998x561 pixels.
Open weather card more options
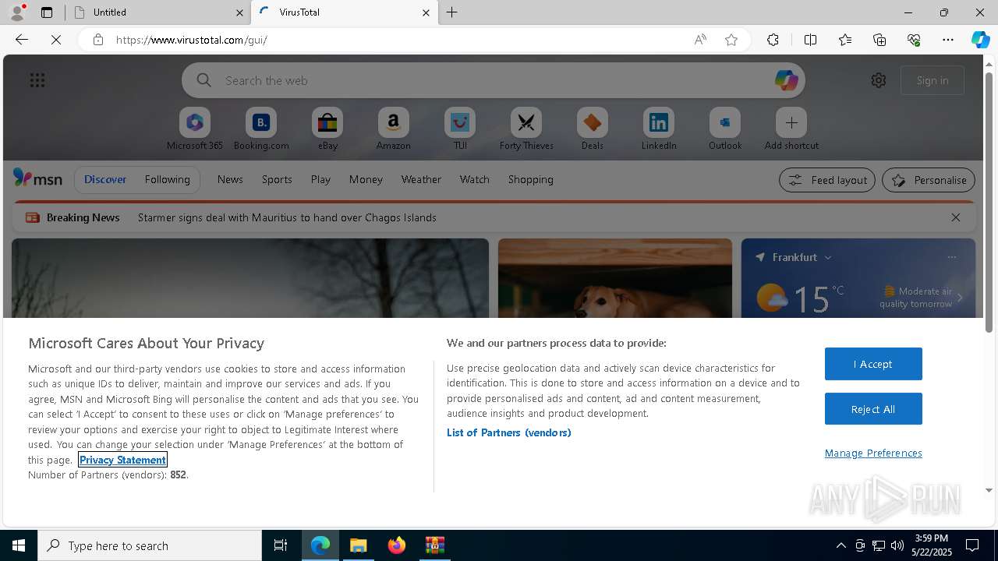[951, 257]
